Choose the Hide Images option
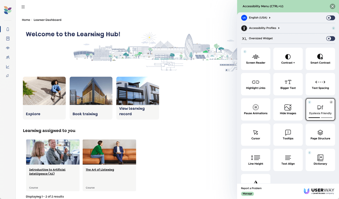The height and width of the screenshot is (199, 339). click(288, 109)
